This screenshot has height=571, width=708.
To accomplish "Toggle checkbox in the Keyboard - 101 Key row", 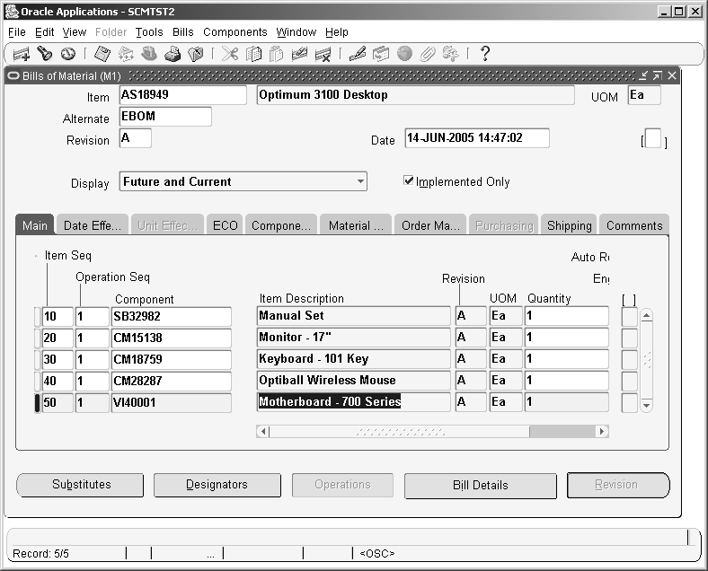I will (x=630, y=359).
